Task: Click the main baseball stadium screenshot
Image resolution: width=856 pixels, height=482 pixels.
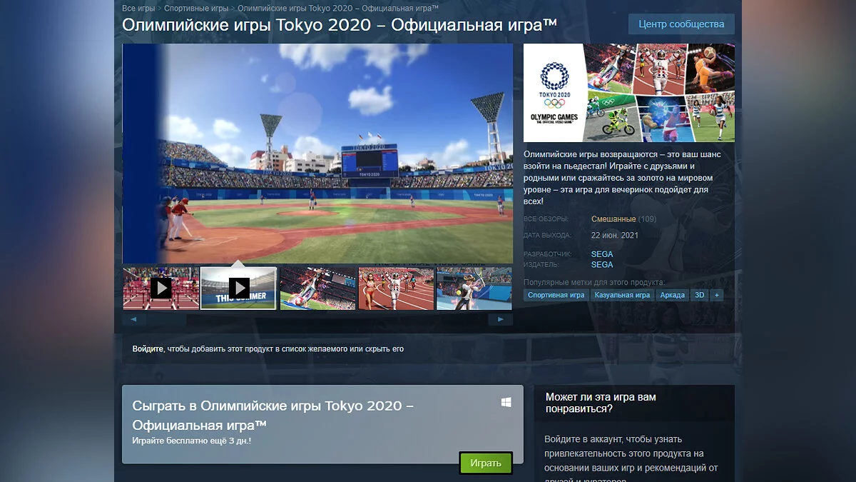Action: [317, 154]
